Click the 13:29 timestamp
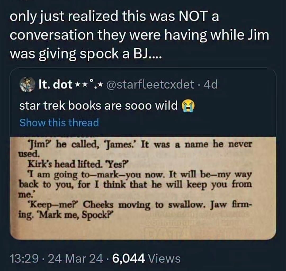Viewport: 286px width, 271px height. tap(24, 259)
